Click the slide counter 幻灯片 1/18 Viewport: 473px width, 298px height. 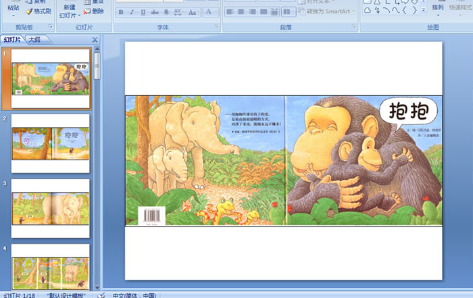(x=20, y=295)
